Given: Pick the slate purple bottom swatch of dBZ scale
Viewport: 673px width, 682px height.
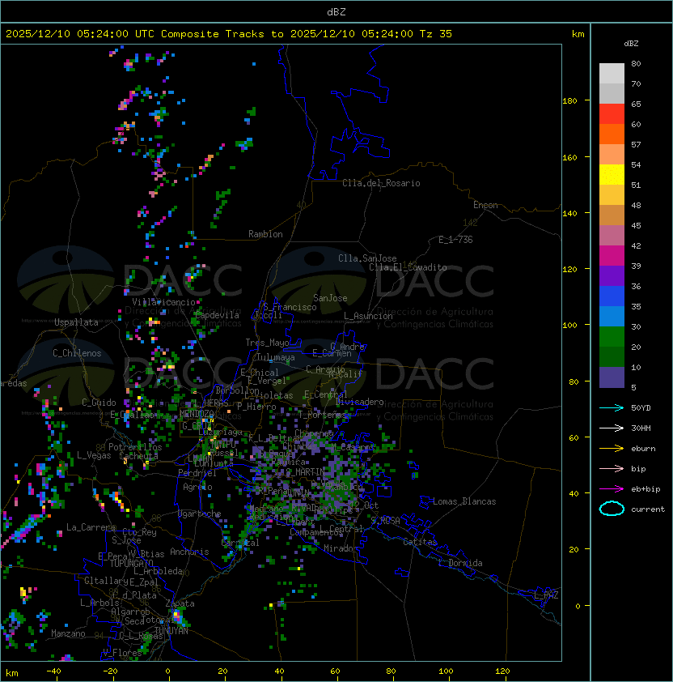Looking at the screenshot, I should point(612,377).
